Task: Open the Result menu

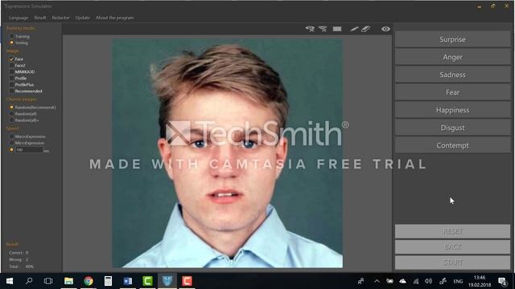Action: 40,18
